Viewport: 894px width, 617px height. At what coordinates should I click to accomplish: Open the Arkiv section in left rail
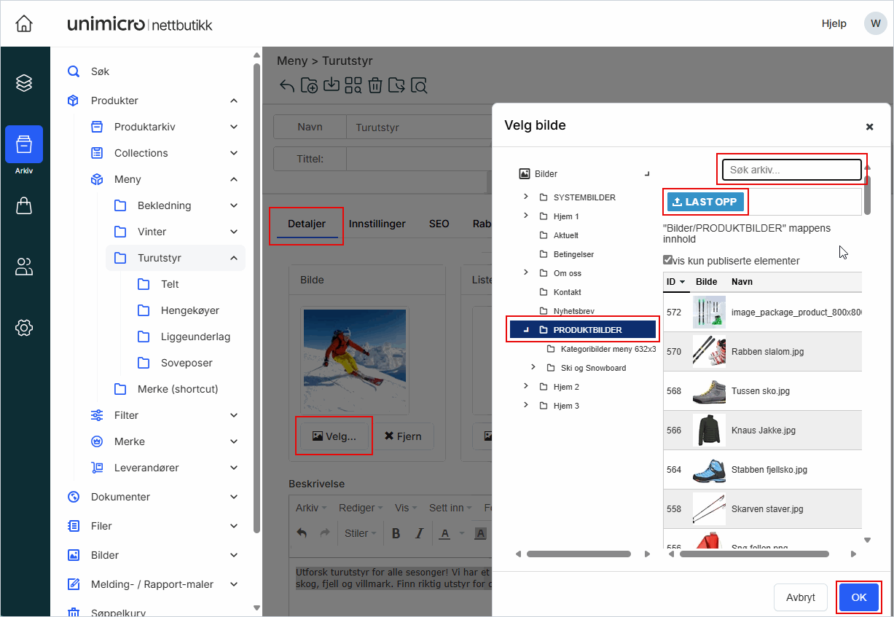click(x=24, y=144)
